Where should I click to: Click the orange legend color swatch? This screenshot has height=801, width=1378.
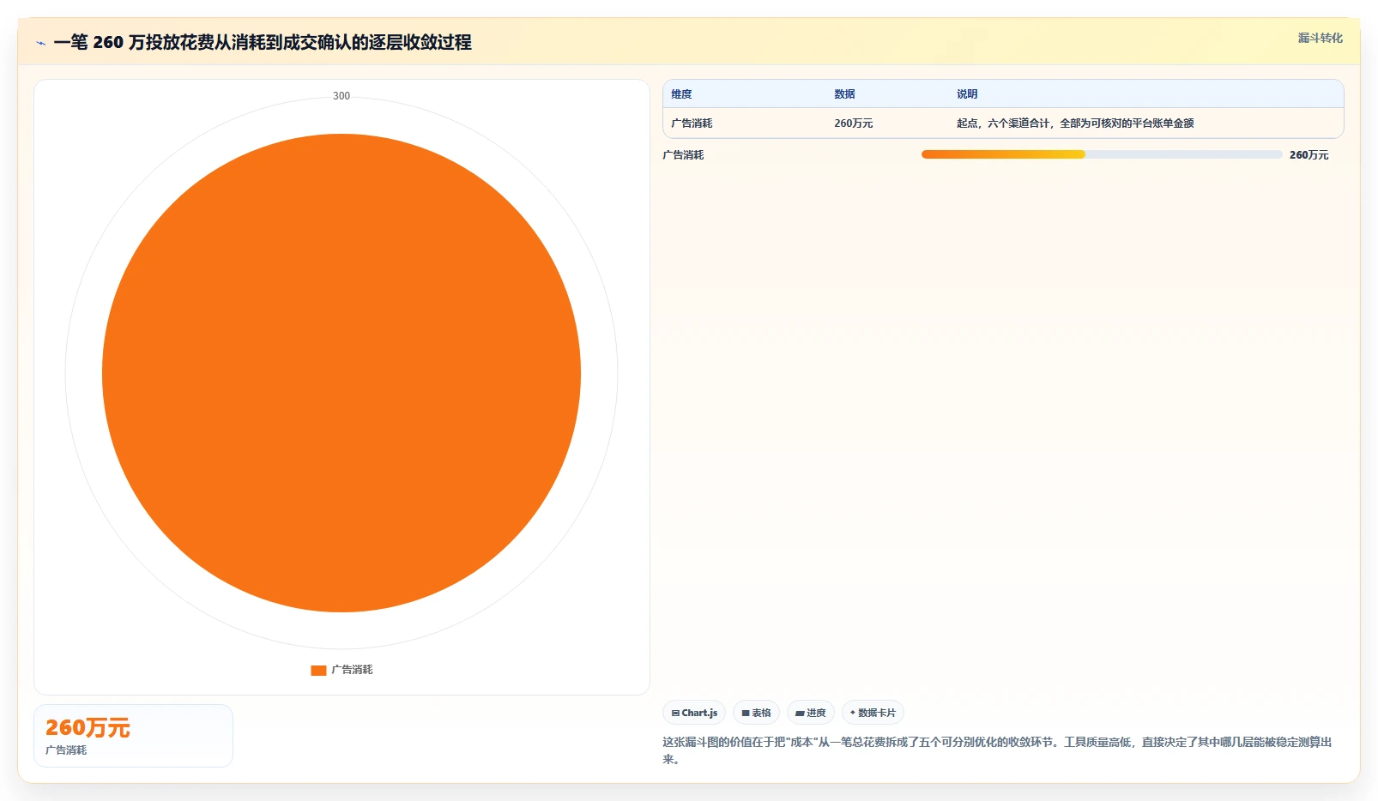318,671
